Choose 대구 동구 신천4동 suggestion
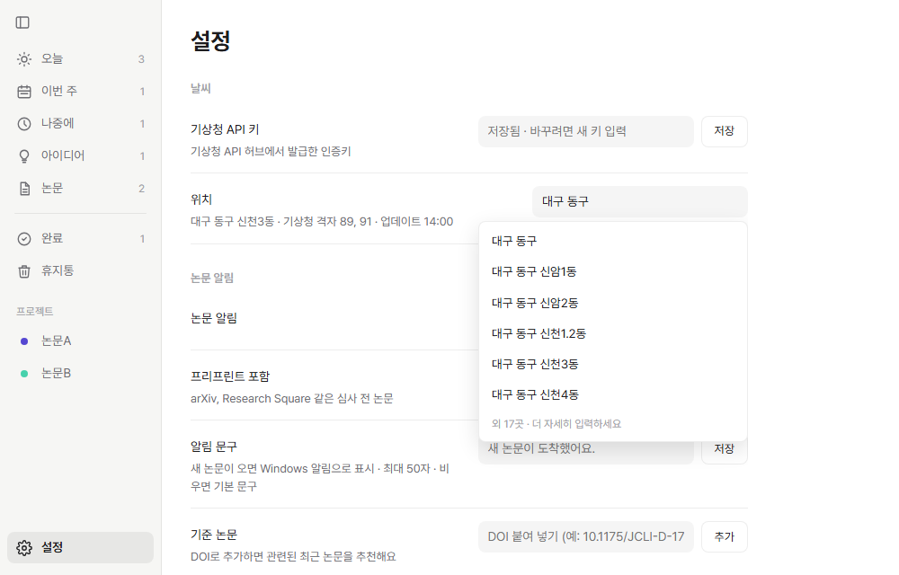The width and height of the screenshot is (899, 575). 613,394
